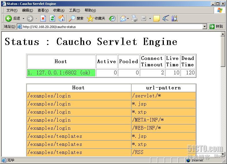The width and height of the screenshot is (227, 164).
Task: Open the 文件(F) menu
Action: click(x=12, y=10)
